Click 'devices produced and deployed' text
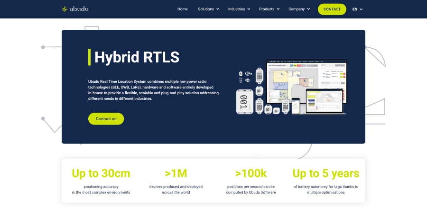 pyautogui.click(x=176, y=186)
